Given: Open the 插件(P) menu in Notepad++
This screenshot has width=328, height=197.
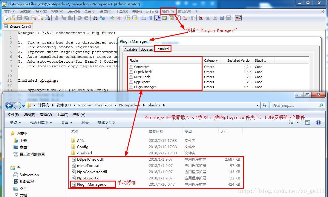Looking at the screenshot, I should (168, 12).
